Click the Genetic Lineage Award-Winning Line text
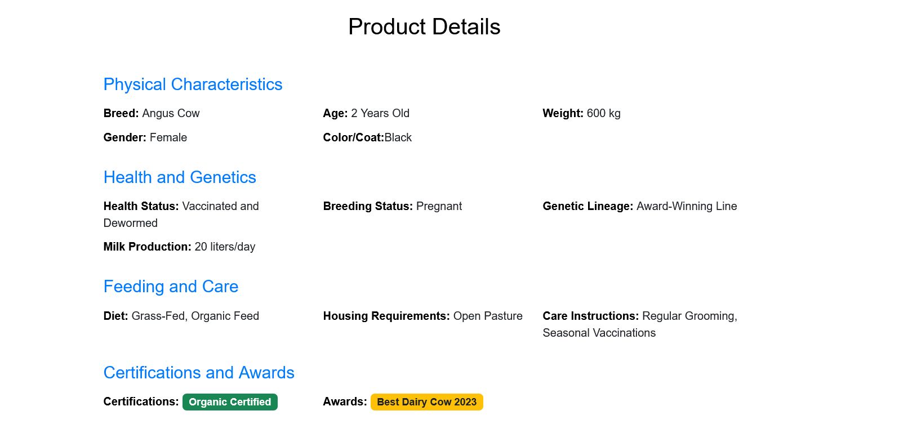Screen dimensions: 899x433 pos(639,206)
